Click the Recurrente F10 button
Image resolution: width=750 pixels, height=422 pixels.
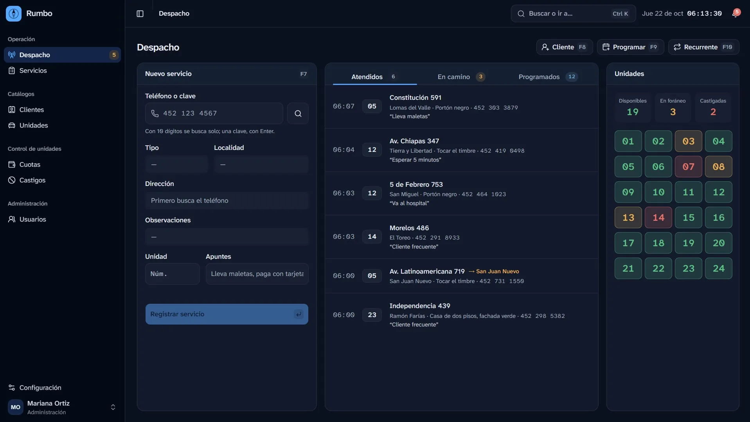(x=703, y=47)
